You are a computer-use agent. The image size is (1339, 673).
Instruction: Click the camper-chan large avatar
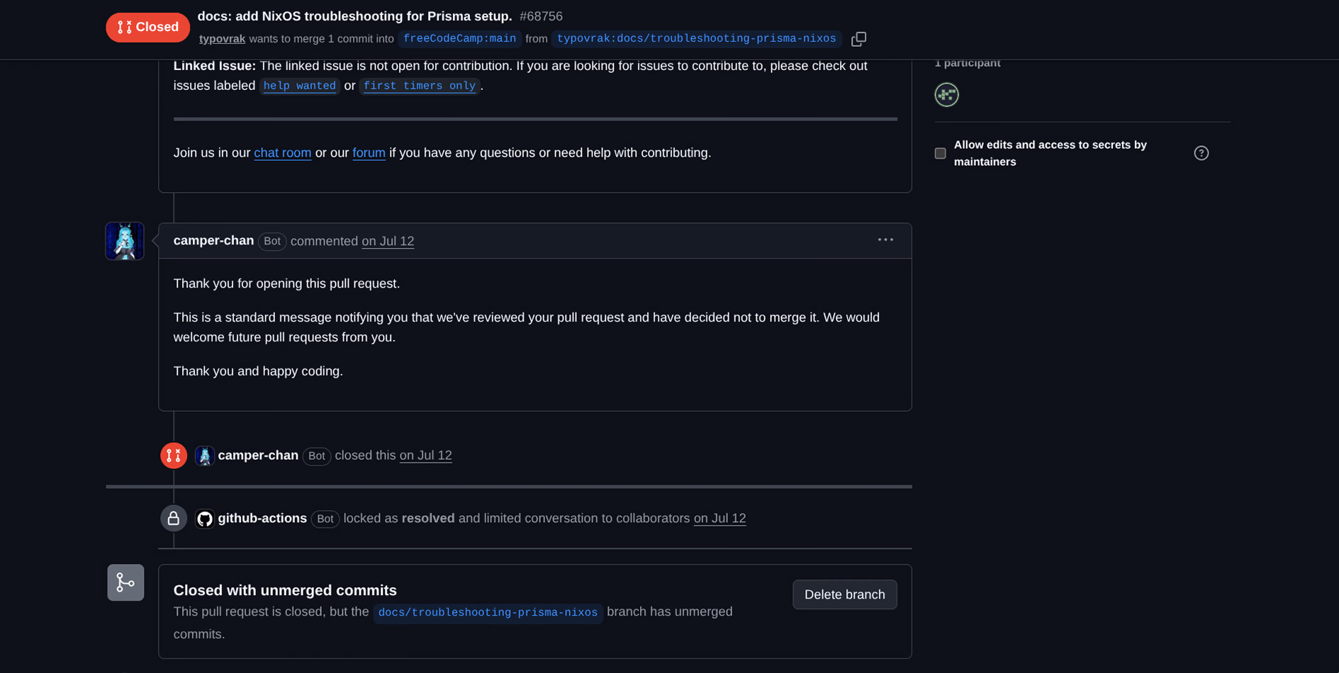click(x=125, y=241)
